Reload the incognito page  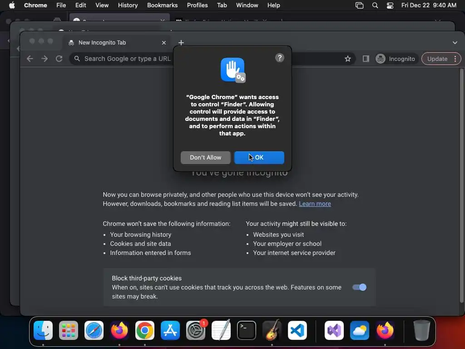(59, 59)
